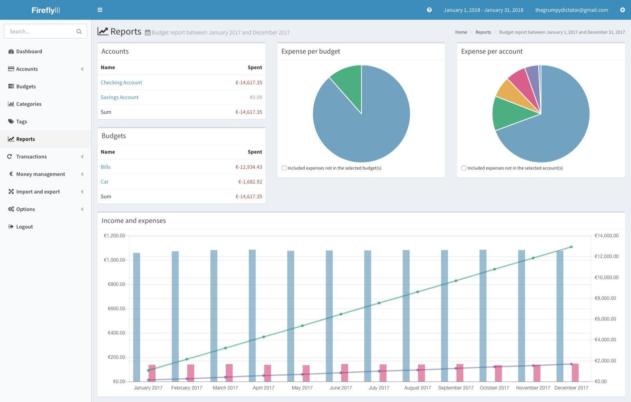Select Reports in the sidebar menu
The image size is (631, 402).
pos(25,139)
